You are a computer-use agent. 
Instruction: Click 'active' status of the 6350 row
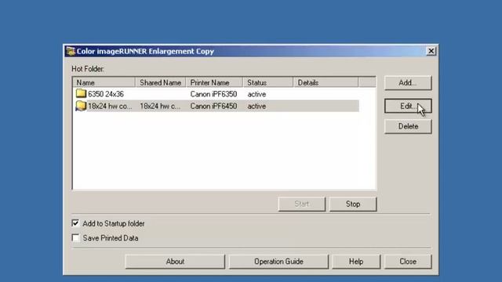pos(256,94)
